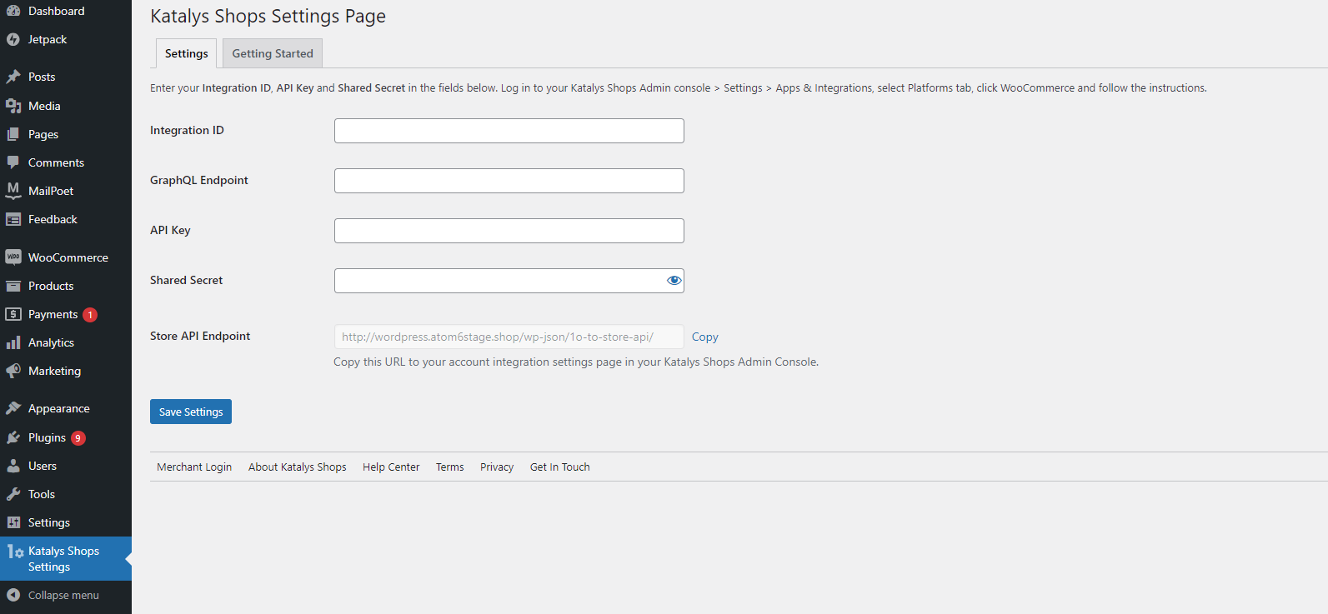Screen dimensions: 1328x614
Task: Select the Plugins plug icon
Action: coord(13,437)
